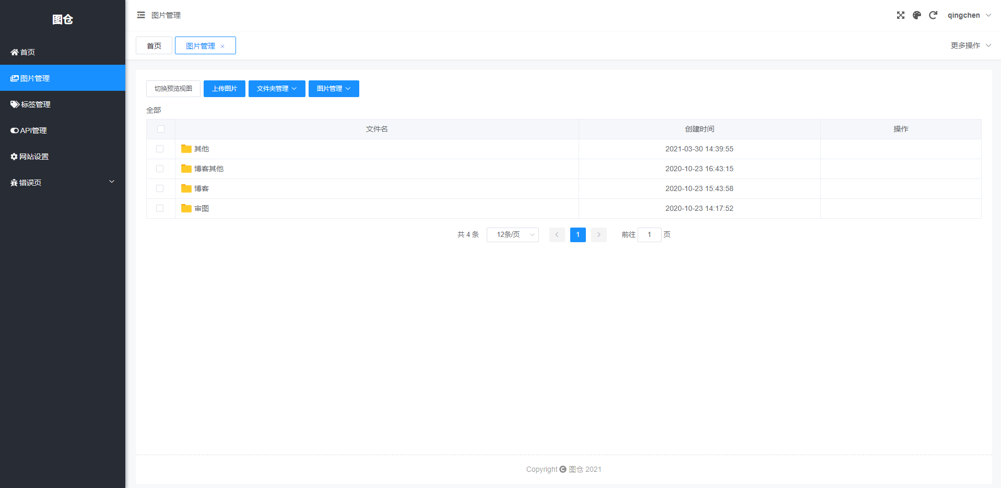Click the home icon in the sidebar
Screen dimensions: 1001x488
15,52
